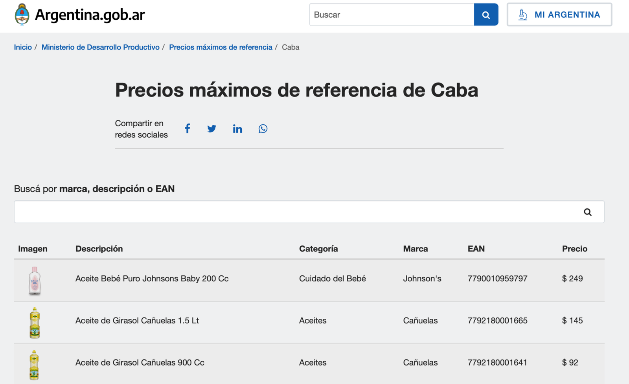Click the Categoría column header
629x384 pixels.
(318, 249)
